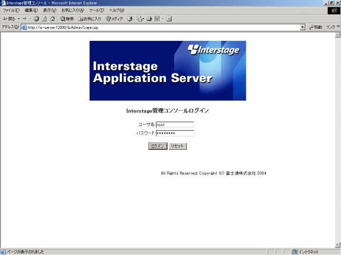This screenshot has height=255, width=341.
Task: Click the Home icon in toolbar
Action: (x=52, y=19)
